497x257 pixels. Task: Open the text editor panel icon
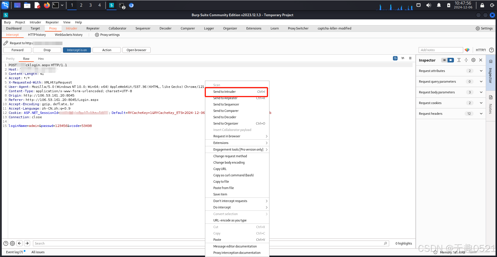tap(37, 5)
